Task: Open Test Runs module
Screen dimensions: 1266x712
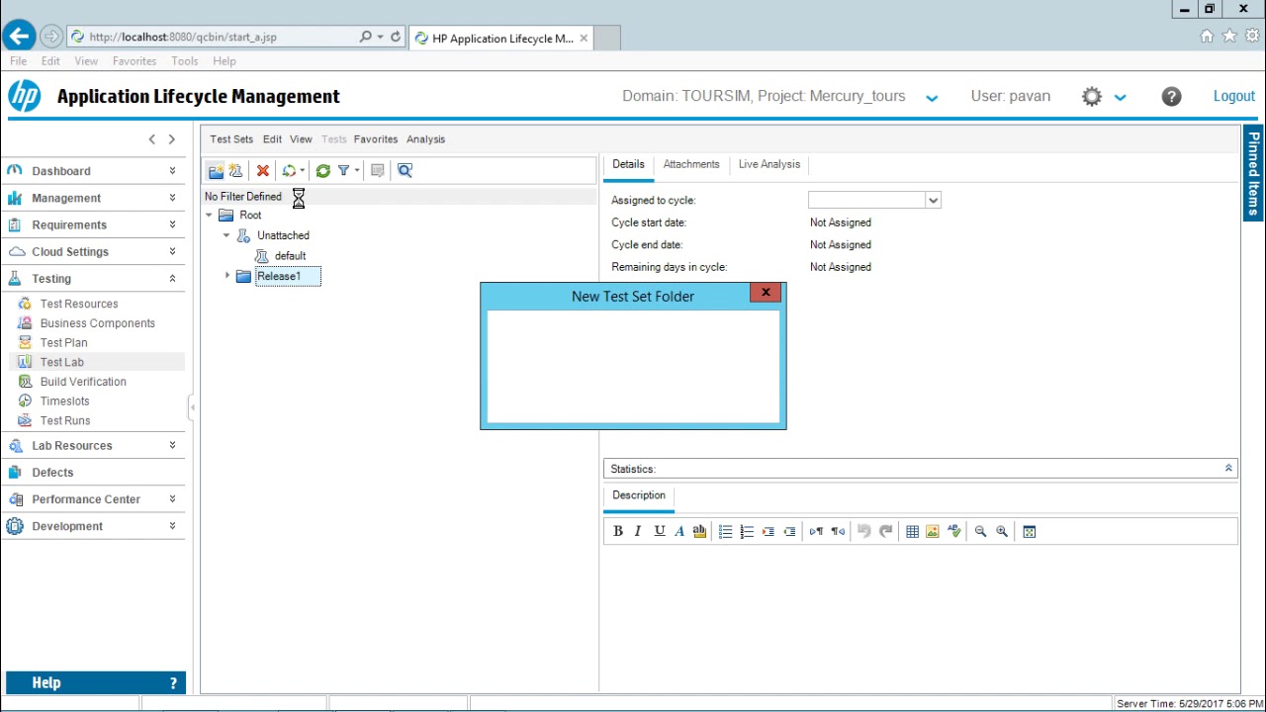Action: click(x=65, y=420)
